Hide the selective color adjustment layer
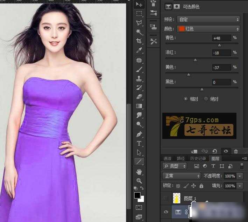 point(166,212)
